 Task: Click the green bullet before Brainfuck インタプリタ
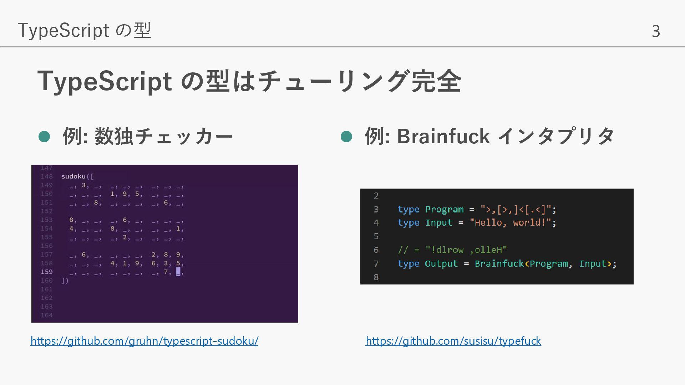(x=346, y=137)
